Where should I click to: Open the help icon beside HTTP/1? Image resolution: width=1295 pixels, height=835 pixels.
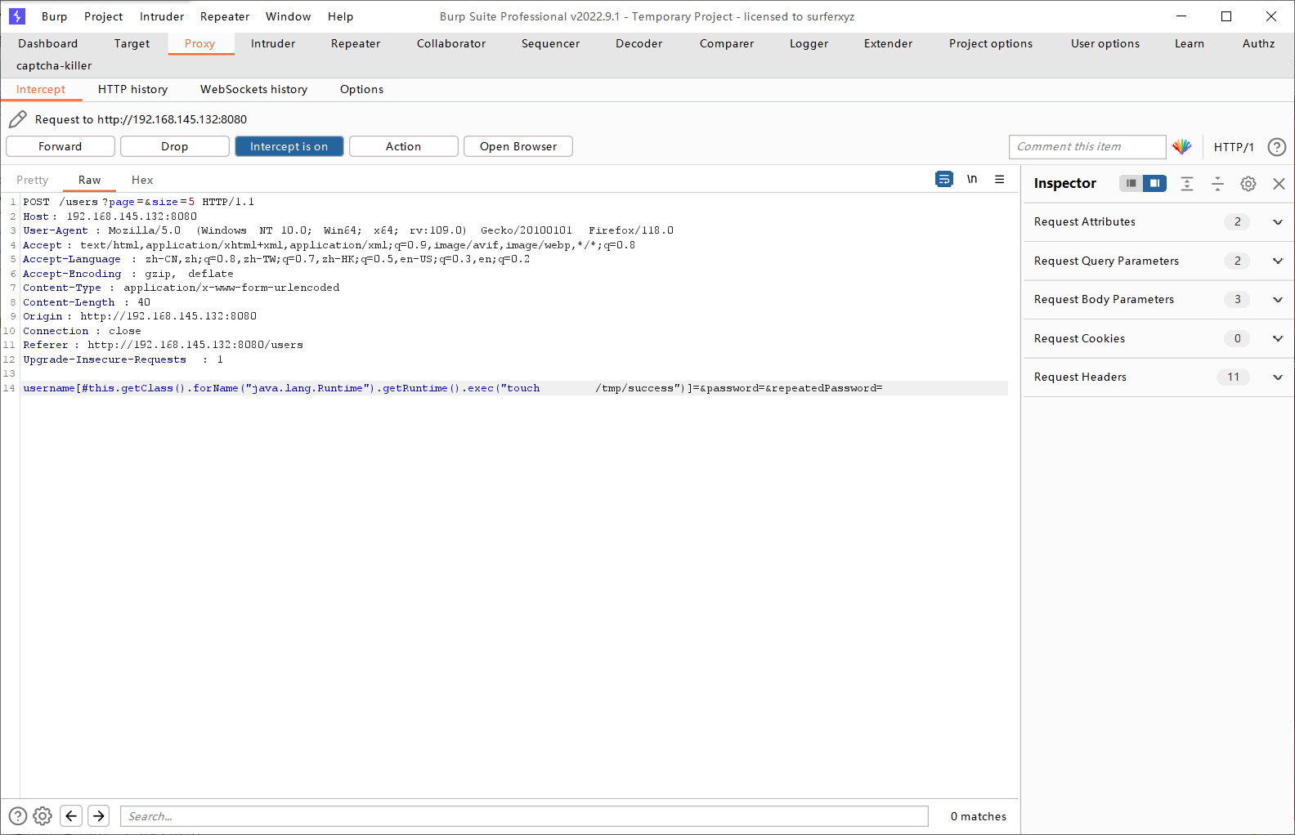point(1276,147)
